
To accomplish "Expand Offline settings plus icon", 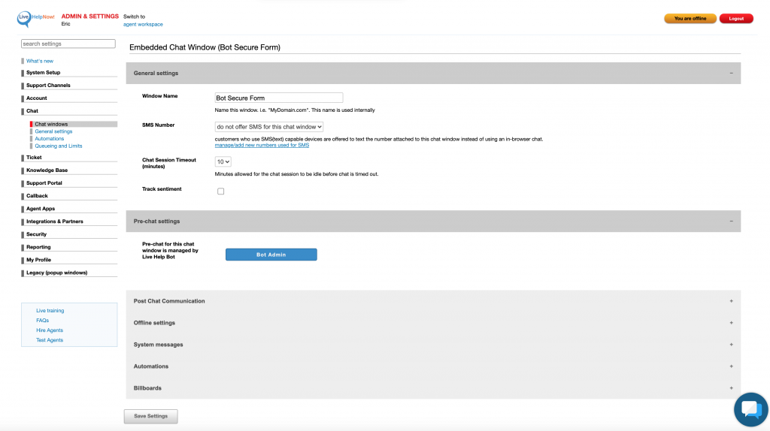I will click(731, 323).
